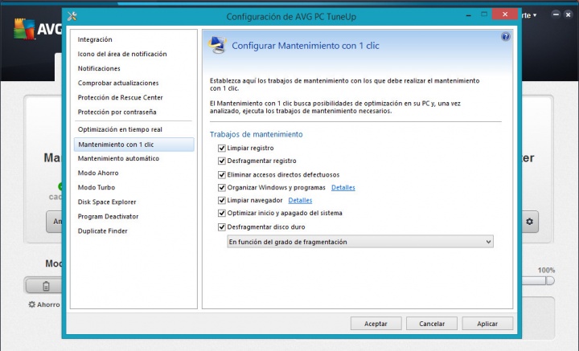Click the AVG logo in the background window
579x351 pixels.
pos(37,28)
